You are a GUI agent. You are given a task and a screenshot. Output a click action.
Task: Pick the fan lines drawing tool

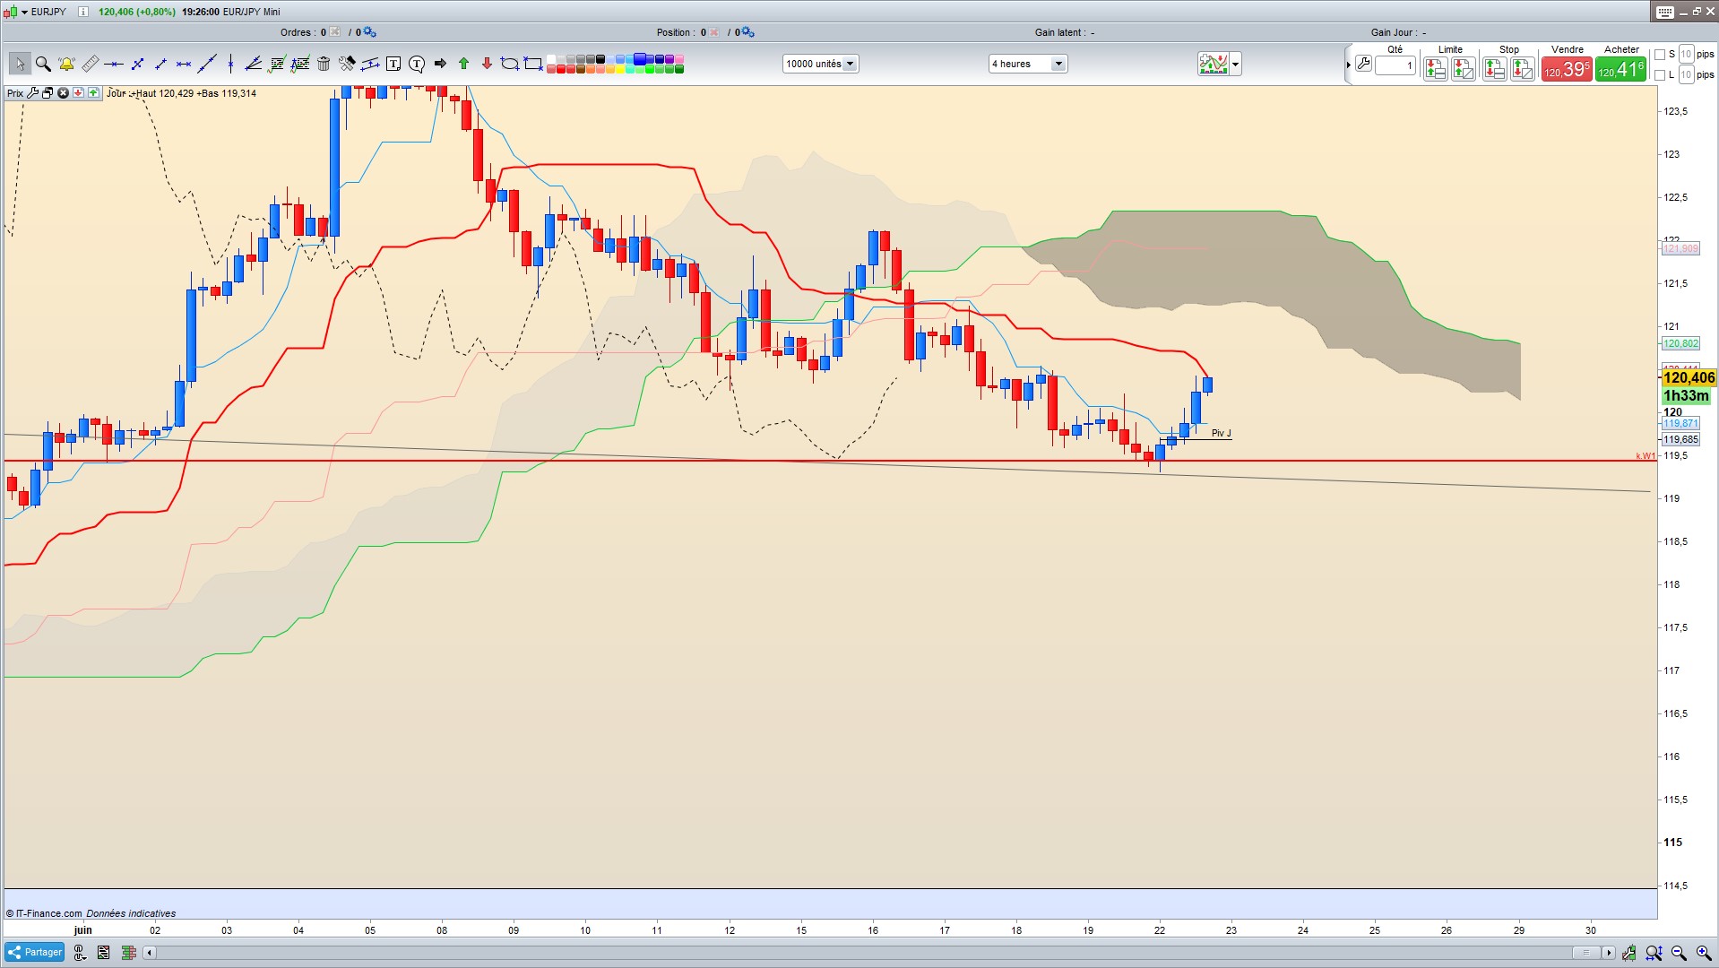point(254,64)
